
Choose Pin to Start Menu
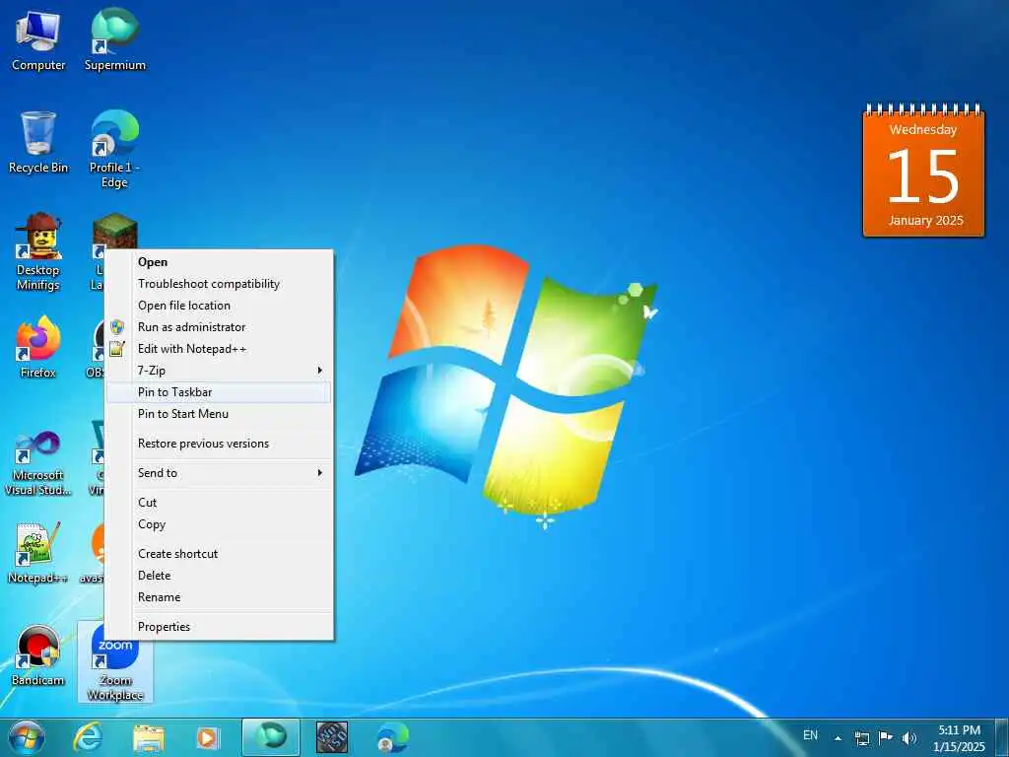219,414
